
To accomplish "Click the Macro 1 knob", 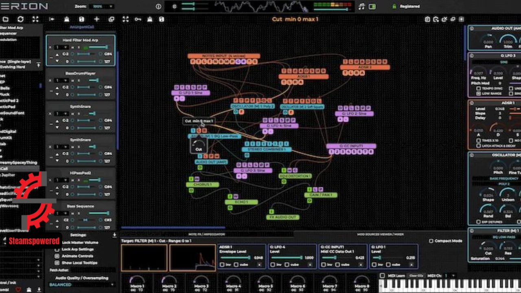I will [137, 280].
